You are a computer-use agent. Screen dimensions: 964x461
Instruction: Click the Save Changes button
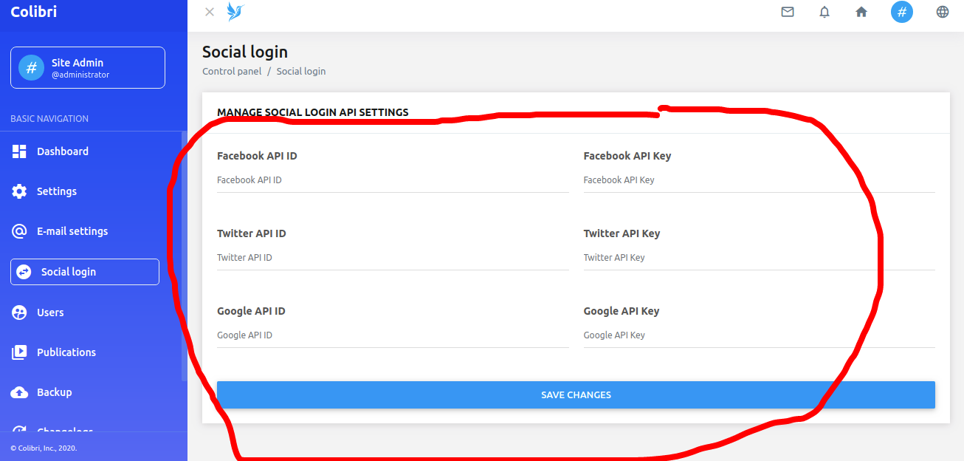[x=576, y=395]
